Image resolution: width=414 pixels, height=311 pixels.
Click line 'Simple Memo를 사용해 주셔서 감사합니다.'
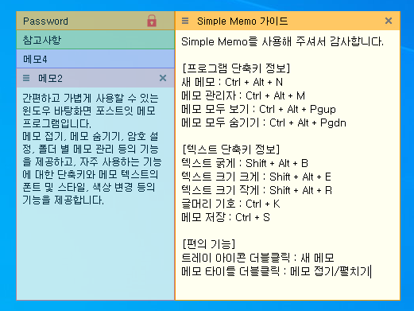tap(282, 42)
